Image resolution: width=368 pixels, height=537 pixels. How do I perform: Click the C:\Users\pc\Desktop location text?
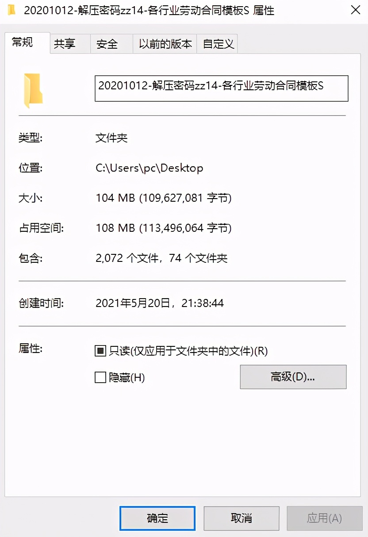pos(149,168)
